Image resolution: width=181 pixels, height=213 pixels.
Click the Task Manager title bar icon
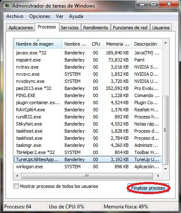[7, 5]
